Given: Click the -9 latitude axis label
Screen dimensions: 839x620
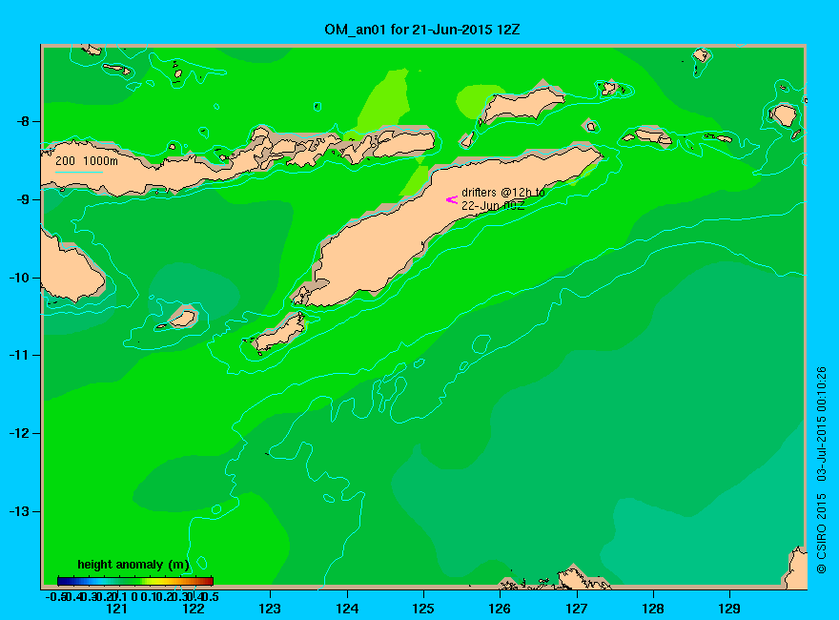Looking at the screenshot, I should pyautogui.click(x=23, y=199).
